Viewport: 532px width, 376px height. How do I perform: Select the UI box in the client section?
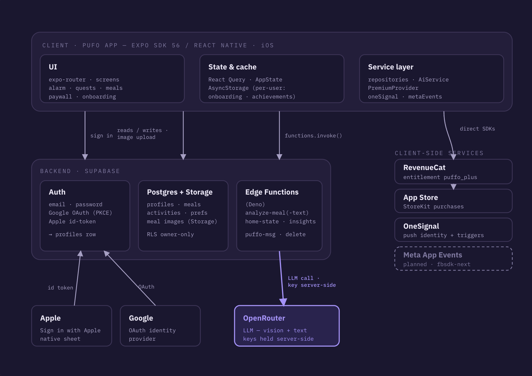tap(112, 79)
